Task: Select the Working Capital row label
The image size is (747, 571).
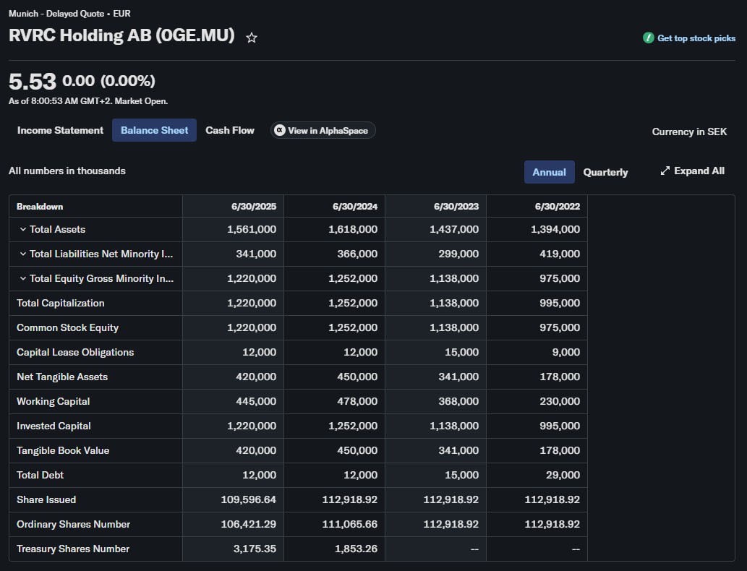Action: pyautogui.click(x=54, y=401)
